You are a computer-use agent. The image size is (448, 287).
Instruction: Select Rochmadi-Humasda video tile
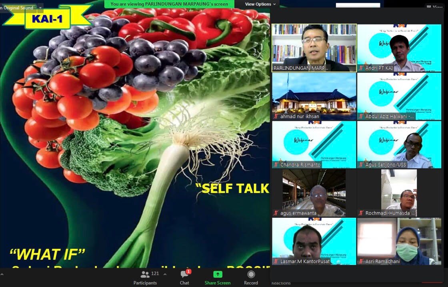tap(399, 192)
